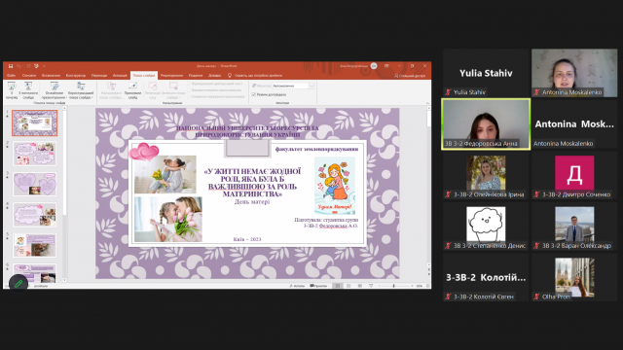
Task: Select slide 6 thumbnail in slide panel
Action: pyautogui.click(x=35, y=273)
